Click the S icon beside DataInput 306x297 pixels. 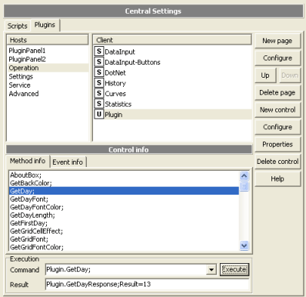point(99,52)
